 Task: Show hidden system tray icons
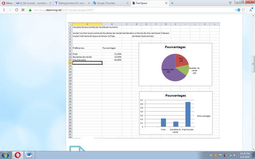(x=206, y=155)
